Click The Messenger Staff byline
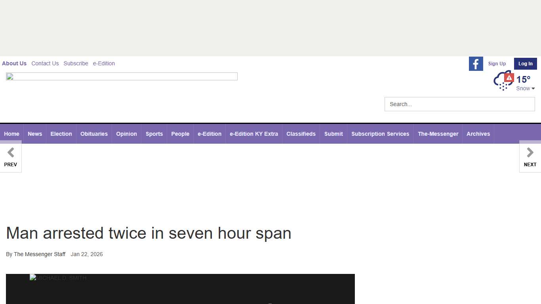The width and height of the screenshot is (541, 304). tap(40, 254)
